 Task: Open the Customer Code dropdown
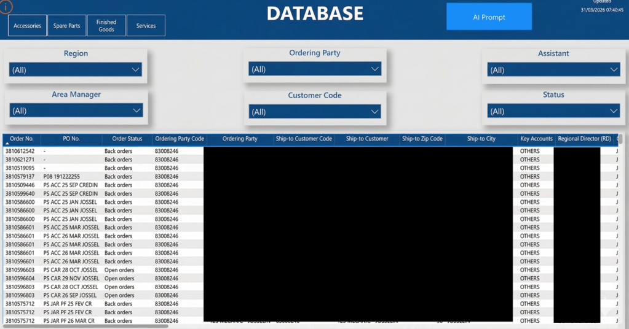coord(315,112)
